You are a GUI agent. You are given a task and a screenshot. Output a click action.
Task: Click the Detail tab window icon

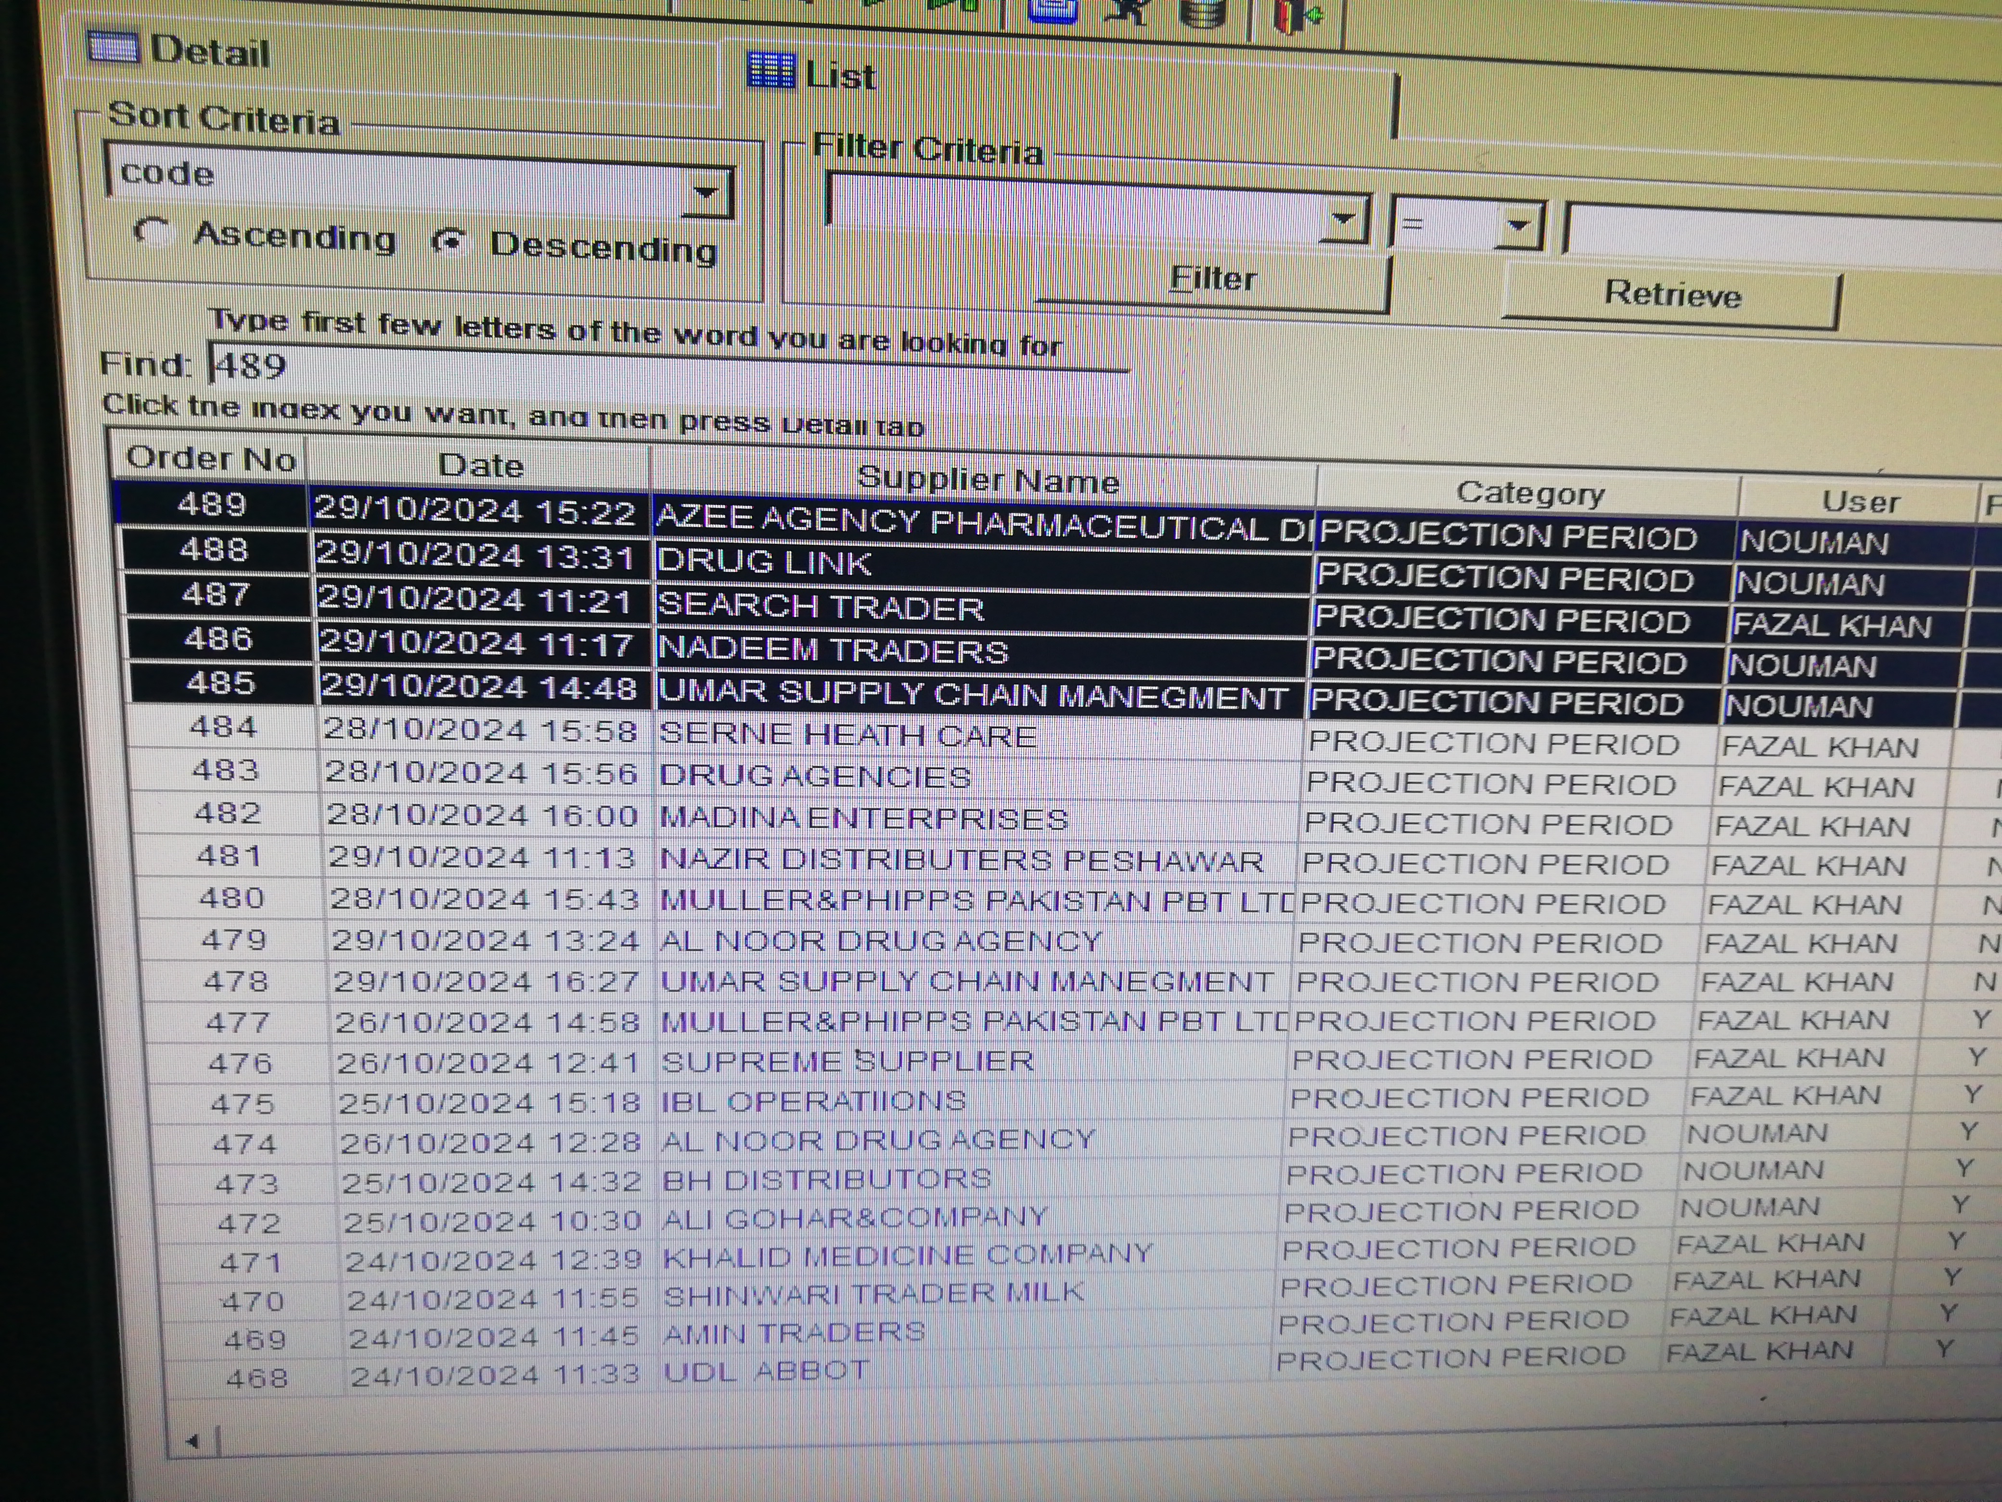point(114,47)
